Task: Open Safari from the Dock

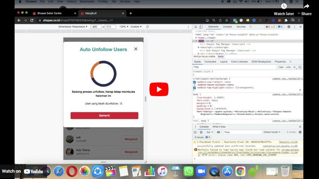Action: click(x=59, y=171)
